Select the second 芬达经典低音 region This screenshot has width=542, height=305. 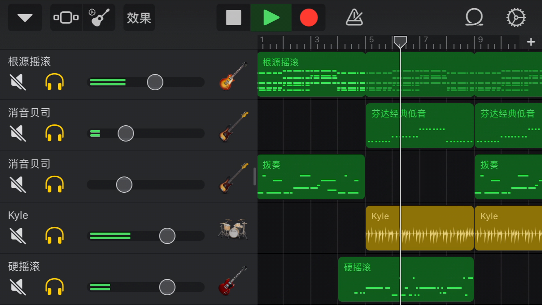(x=508, y=126)
